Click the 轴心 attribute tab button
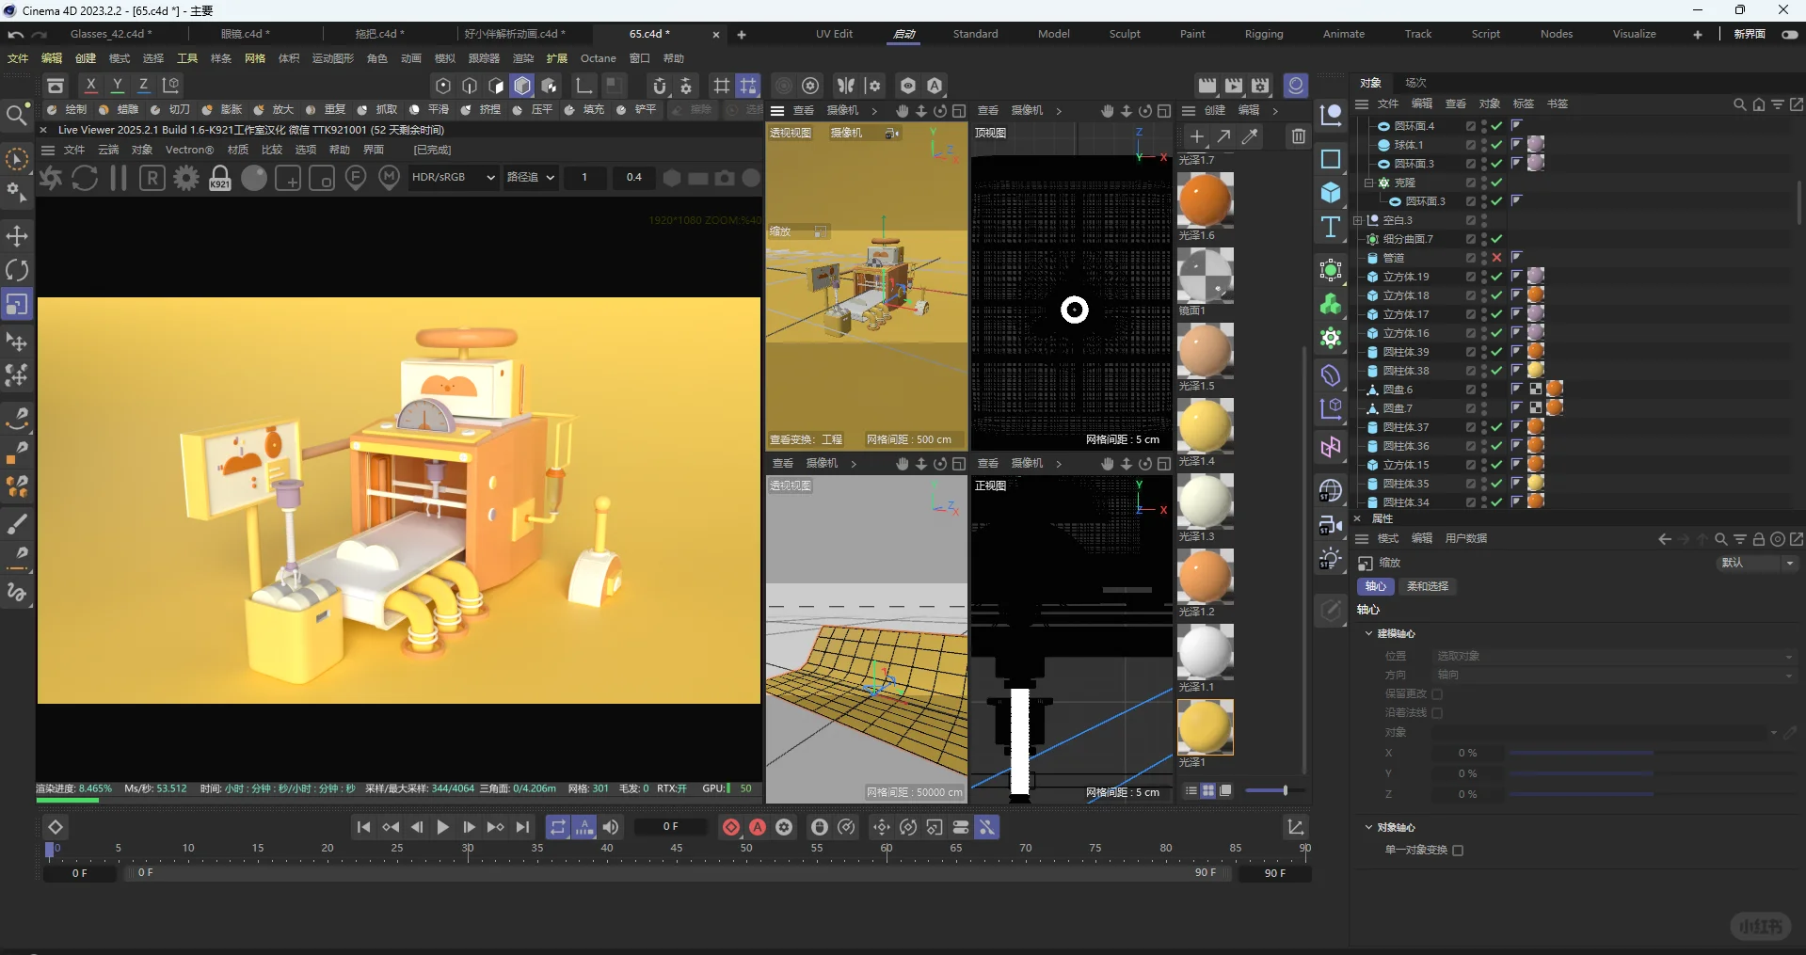 coord(1376,586)
